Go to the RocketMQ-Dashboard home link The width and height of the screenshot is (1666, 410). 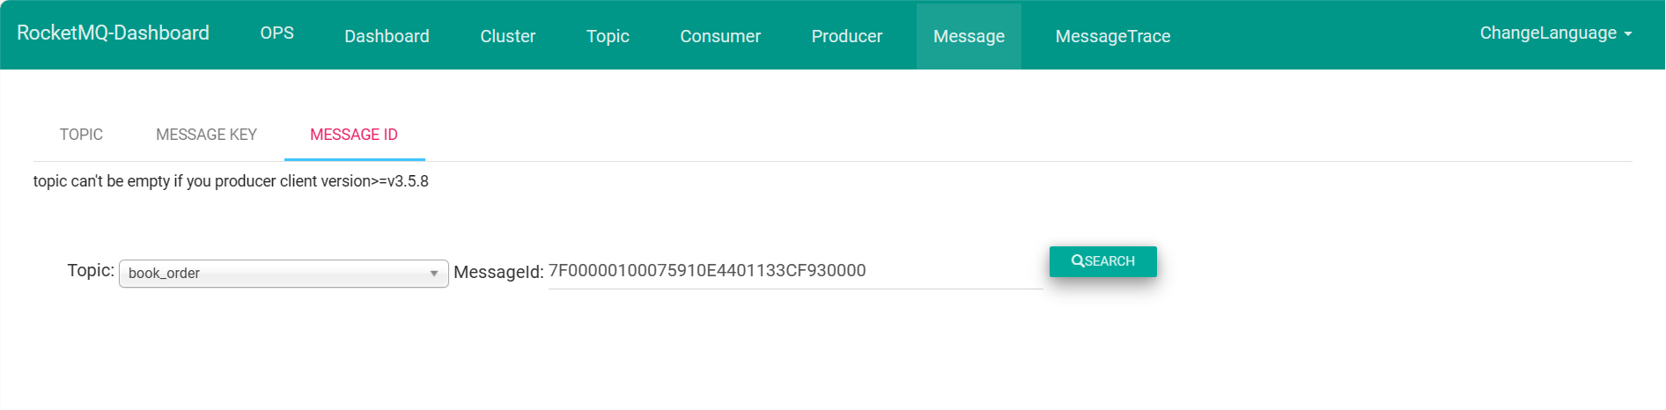(x=113, y=33)
